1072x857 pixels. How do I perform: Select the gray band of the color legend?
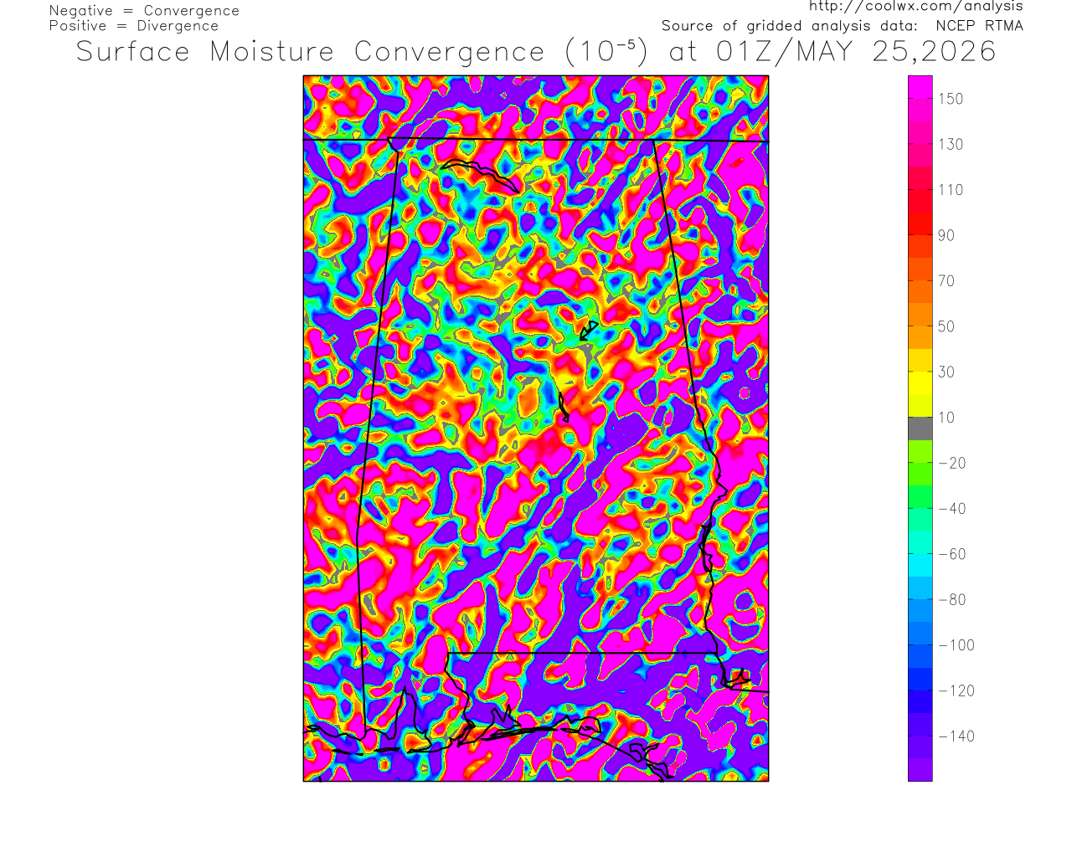pyautogui.click(x=920, y=428)
